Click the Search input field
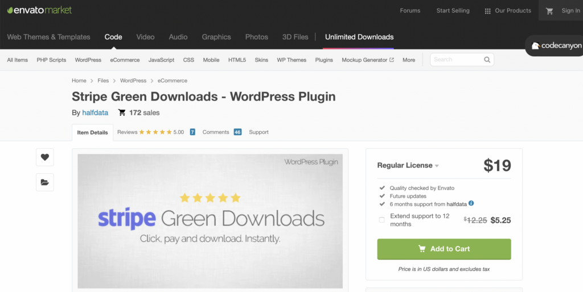The height and width of the screenshot is (292, 583). [456, 60]
